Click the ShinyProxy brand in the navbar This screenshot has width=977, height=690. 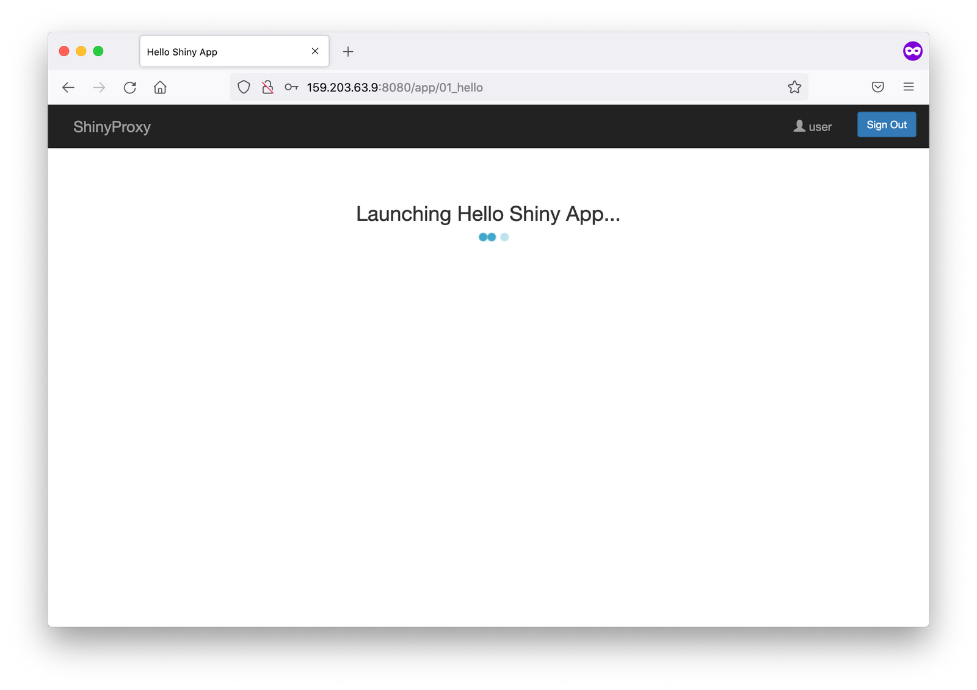point(111,126)
